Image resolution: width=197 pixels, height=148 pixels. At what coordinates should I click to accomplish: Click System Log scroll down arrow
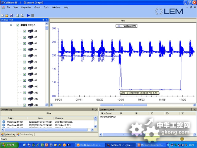(95, 126)
